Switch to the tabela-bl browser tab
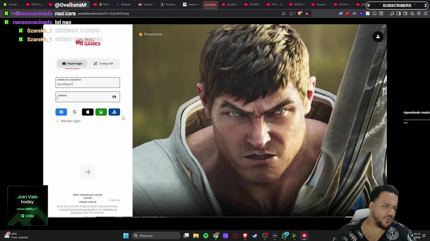 coord(190,4)
